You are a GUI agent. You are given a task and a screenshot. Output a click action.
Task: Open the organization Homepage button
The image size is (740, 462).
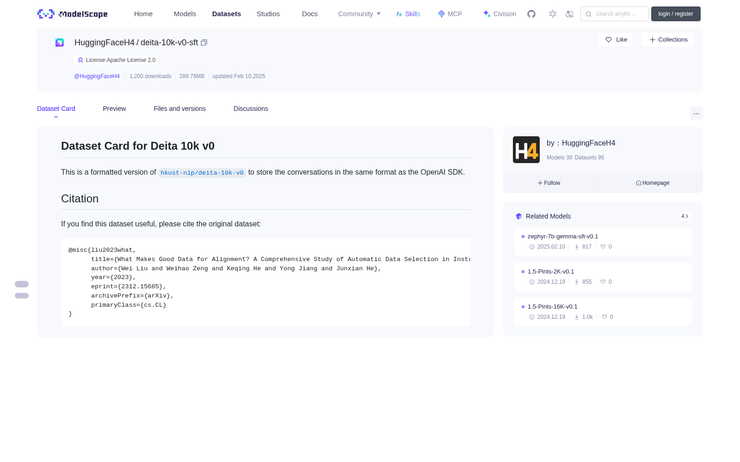point(653,183)
